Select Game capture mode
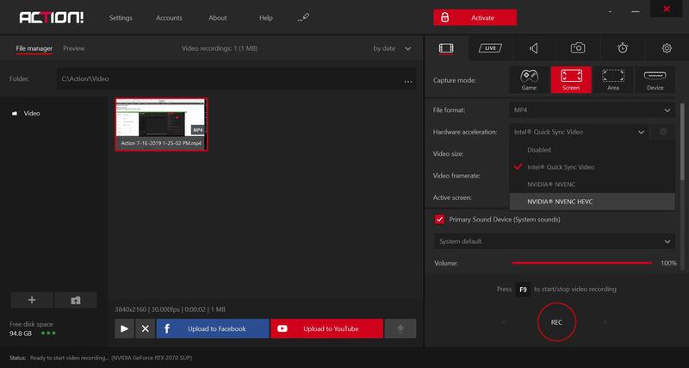Image resolution: width=689 pixels, height=368 pixels. click(x=529, y=80)
